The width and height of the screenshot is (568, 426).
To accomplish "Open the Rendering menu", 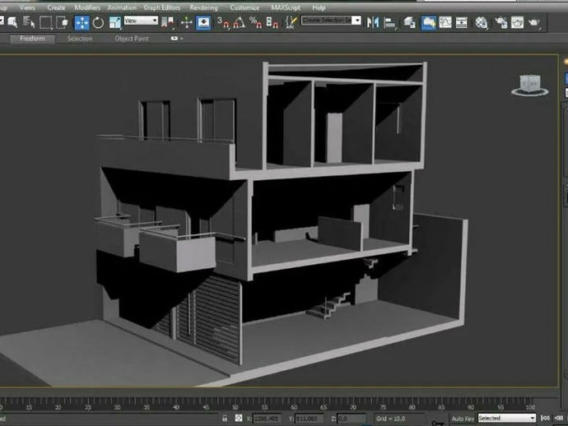I will 203,7.
